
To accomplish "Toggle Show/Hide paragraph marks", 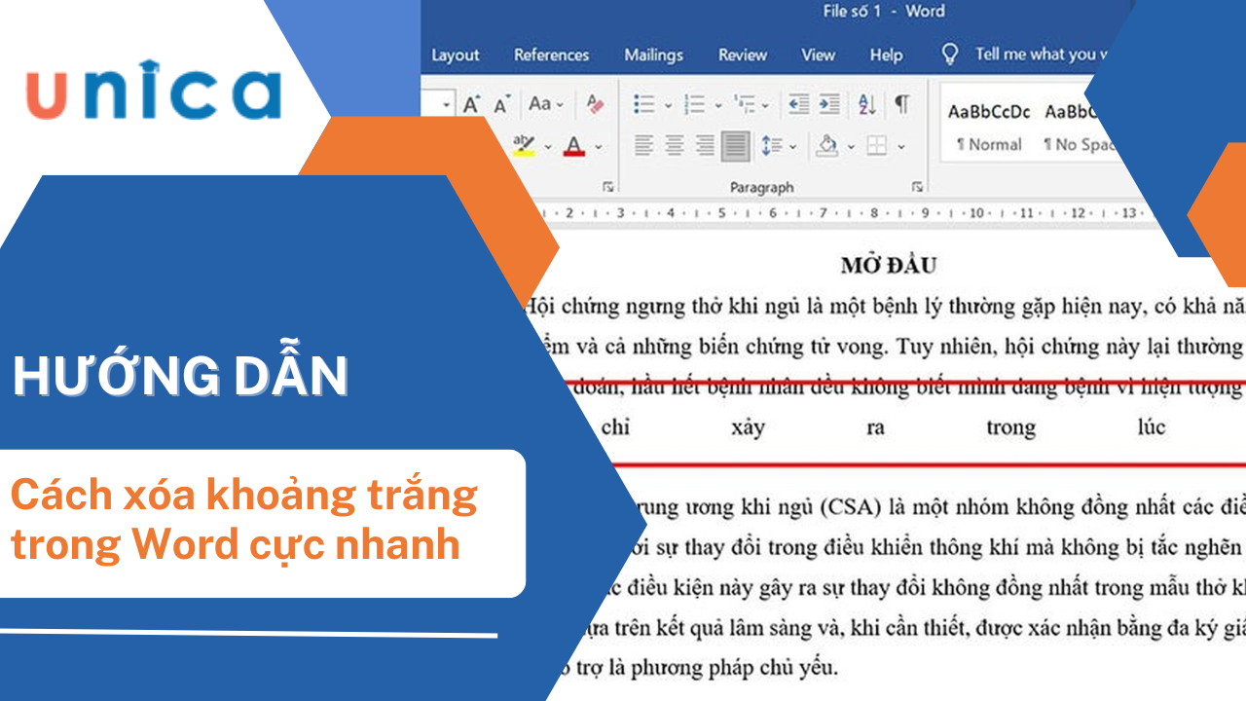I will click(902, 104).
